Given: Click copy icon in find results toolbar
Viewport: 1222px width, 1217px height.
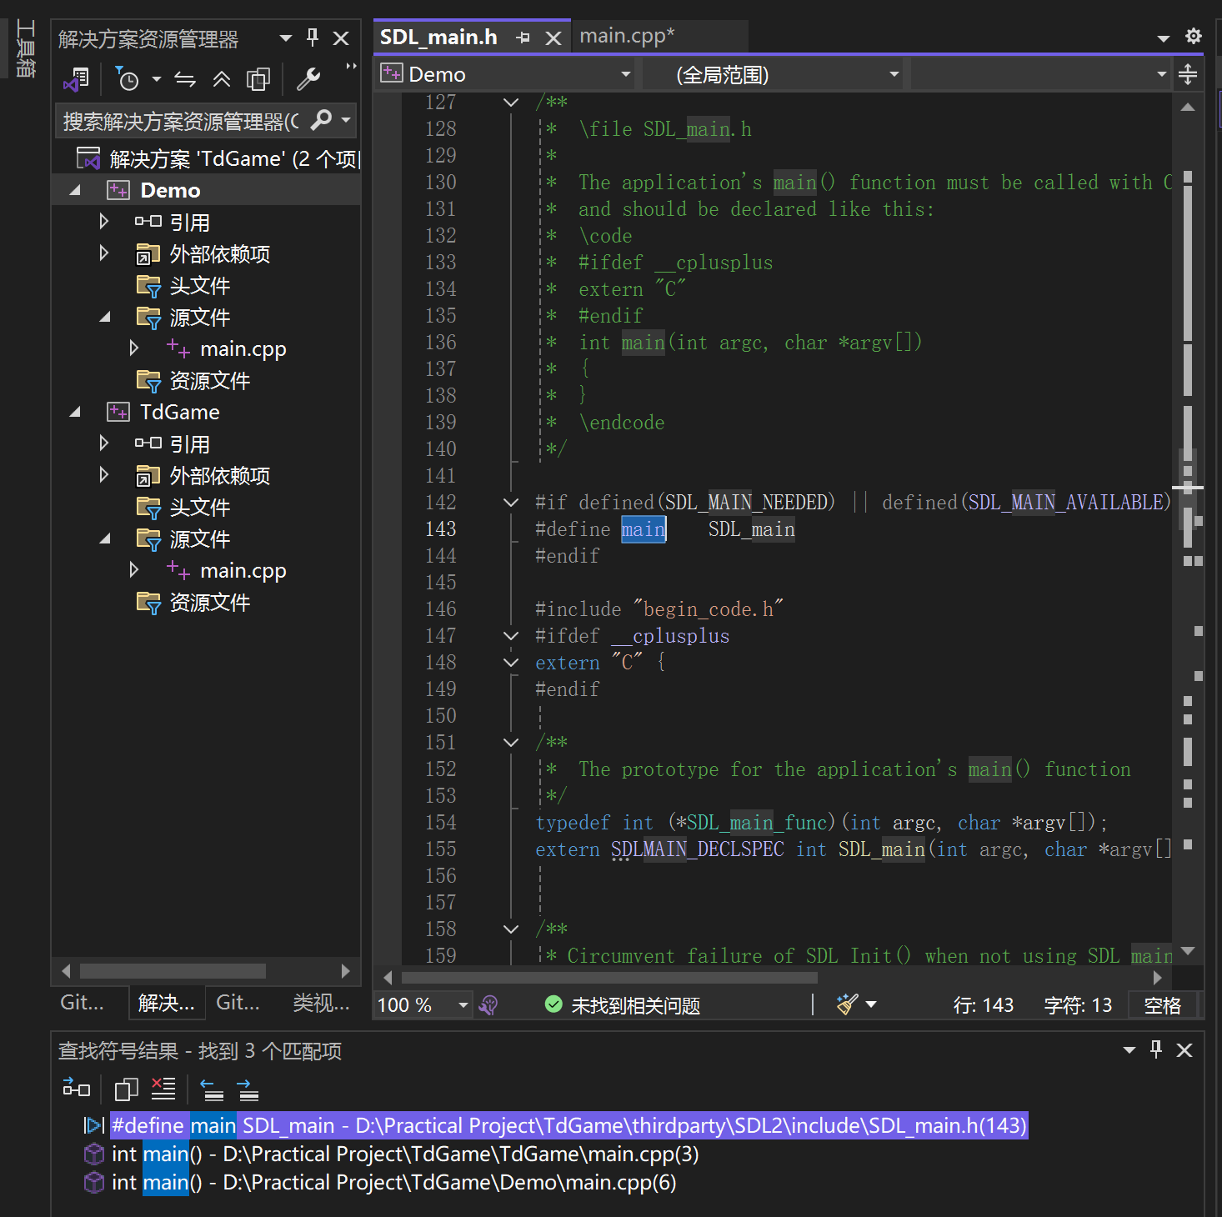Looking at the screenshot, I should click(127, 1089).
